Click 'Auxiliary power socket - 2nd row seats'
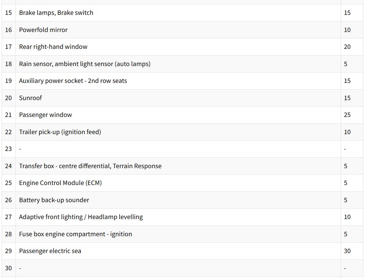Viewport: 366px width, 278px height. click(73, 81)
